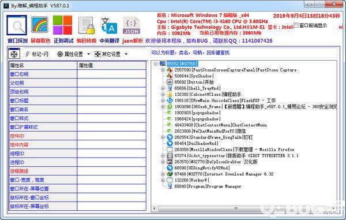Click the 属性值 column header
346x220 pixels.
pyautogui.click(x=112, y=65)
